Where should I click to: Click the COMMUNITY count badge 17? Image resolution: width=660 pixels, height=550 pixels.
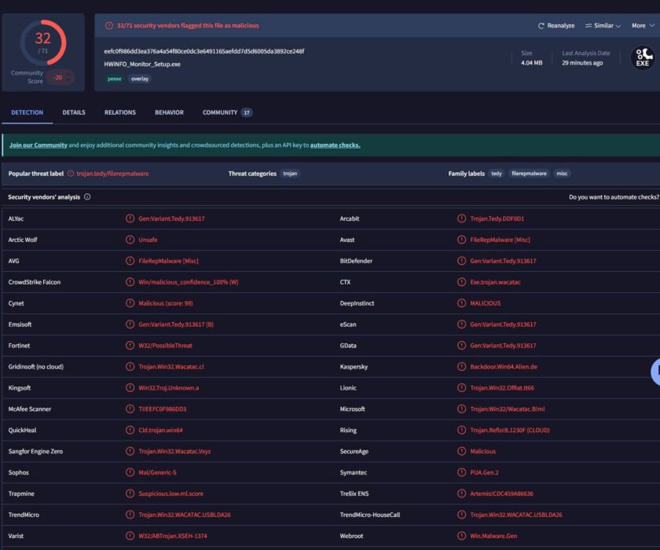247,112
